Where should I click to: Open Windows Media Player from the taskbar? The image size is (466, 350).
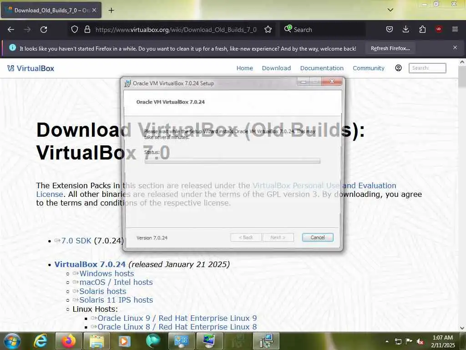[125, 341]
